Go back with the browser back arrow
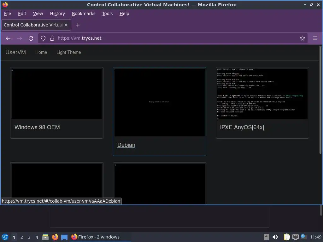The width and height of the screenshot is (323, 242). point(8,38)
